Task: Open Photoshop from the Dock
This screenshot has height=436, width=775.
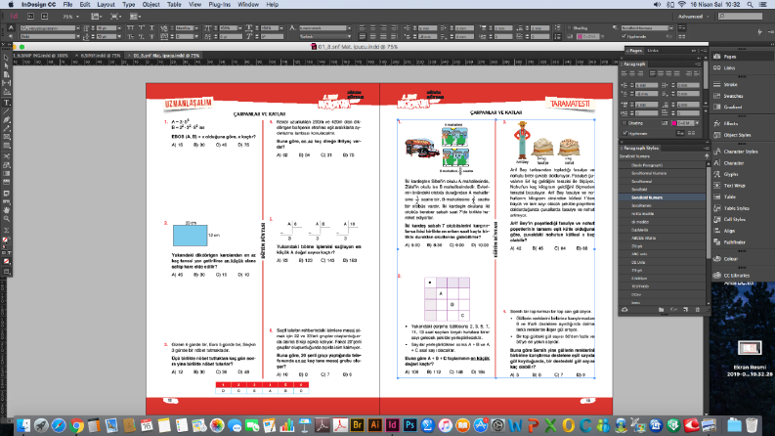Action: [x=409, y=424]
